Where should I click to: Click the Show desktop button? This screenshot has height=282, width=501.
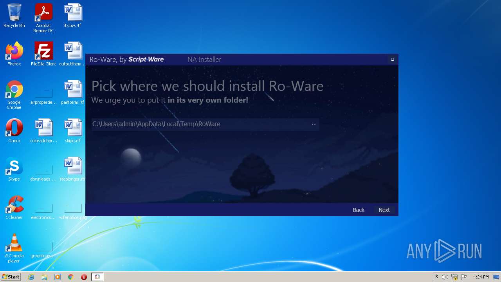496,277
